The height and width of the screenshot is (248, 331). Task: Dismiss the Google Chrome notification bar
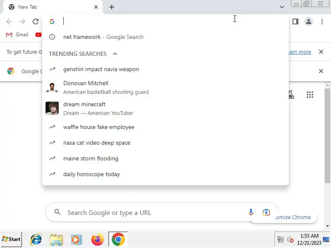coord(321,71)
